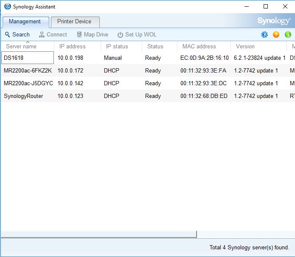This screenshot has height=257, width=295.
Task: Sort by the IP status column header
Action: click(121, 46)
